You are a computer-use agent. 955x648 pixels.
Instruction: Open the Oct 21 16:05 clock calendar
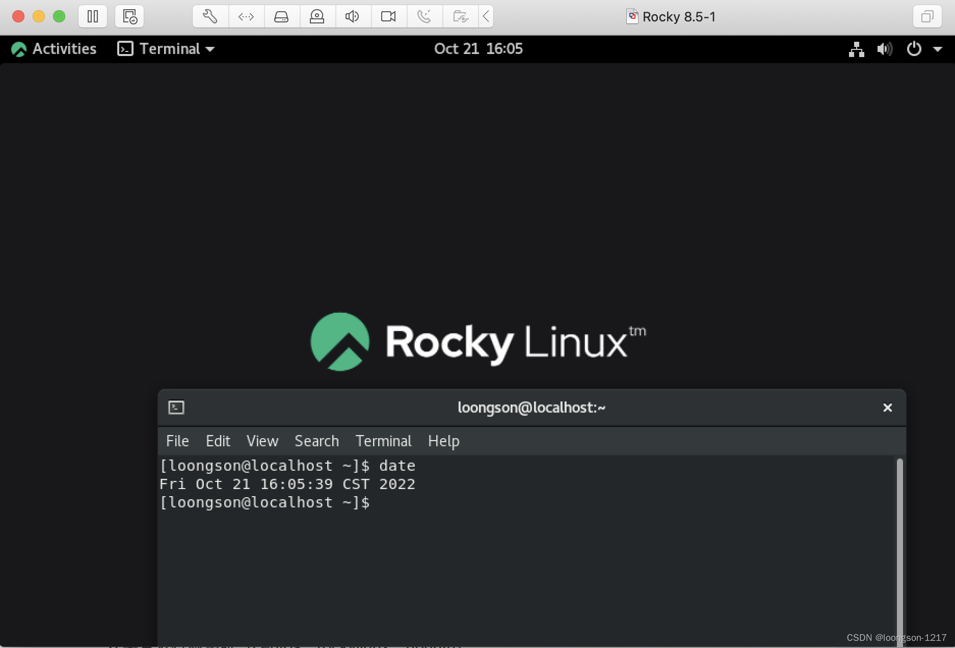479,49
